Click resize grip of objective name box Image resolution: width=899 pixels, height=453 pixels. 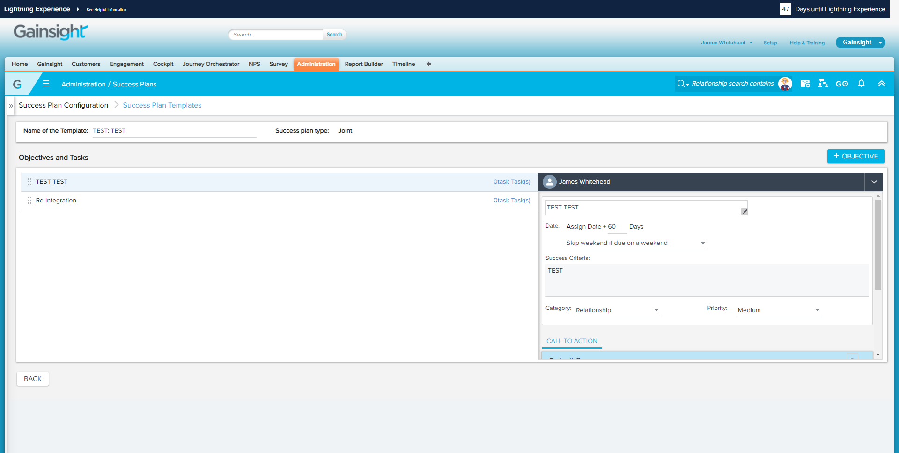[x=744, y=211]
